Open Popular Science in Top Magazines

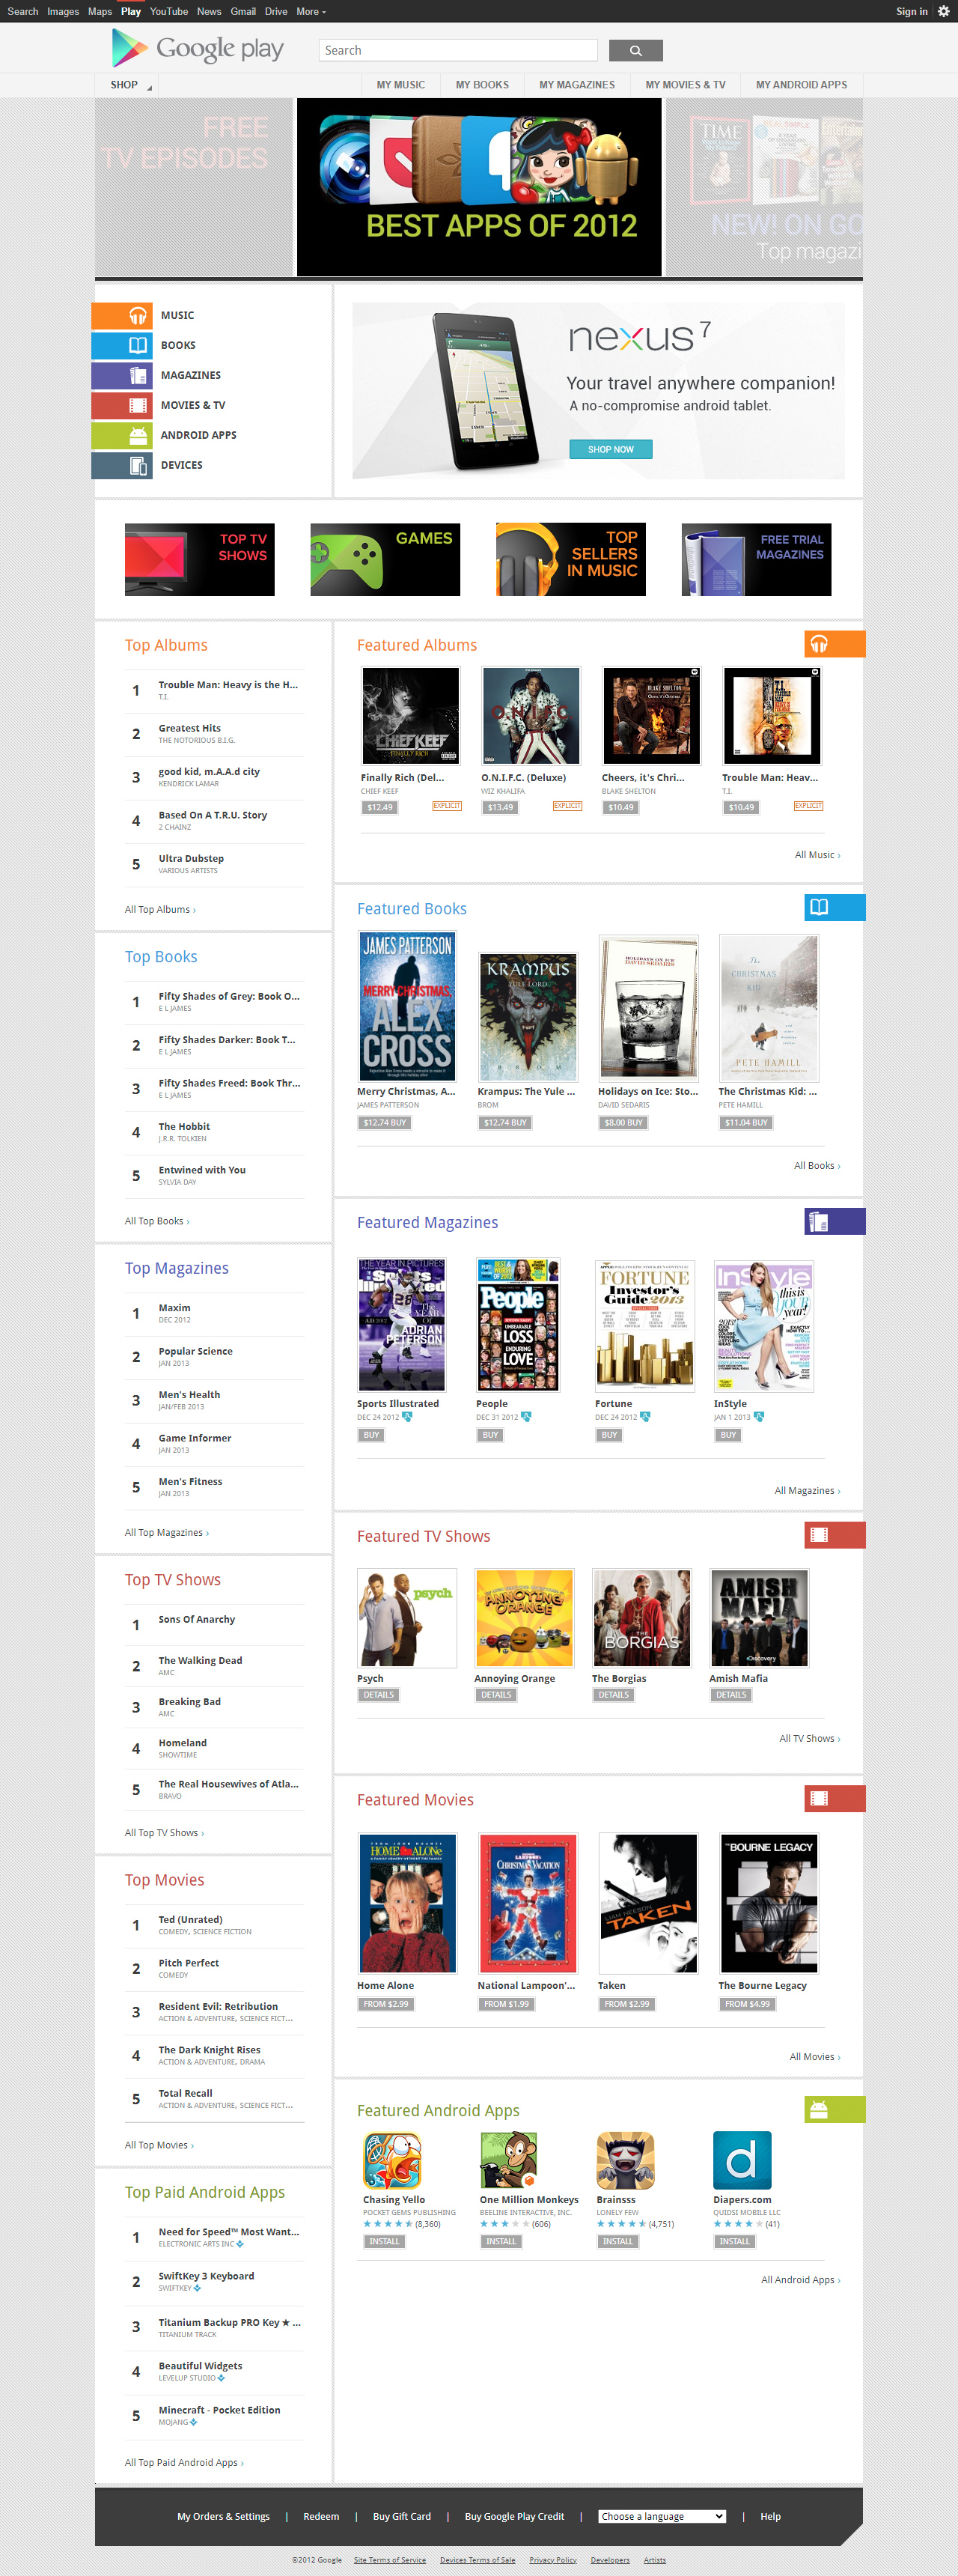(196, 1351)
